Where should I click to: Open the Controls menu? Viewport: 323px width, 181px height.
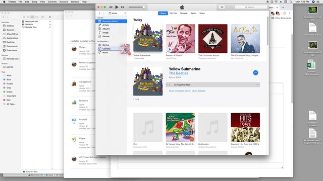tap(52, 2)
